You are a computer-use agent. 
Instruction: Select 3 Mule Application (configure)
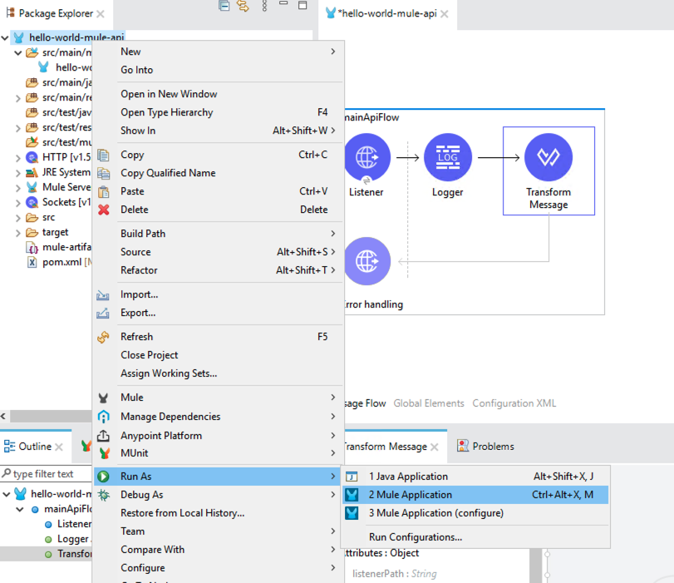[x=435, y=513]
